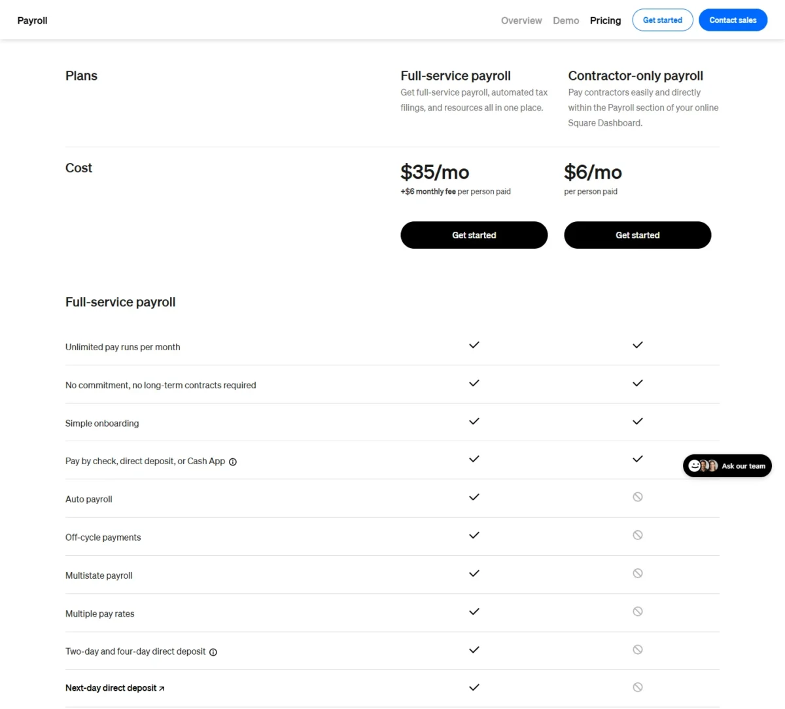Screen dimensions: 785x709
Task: Click Full-service checkmark for Two-day direct deposit
Action: 474,649
